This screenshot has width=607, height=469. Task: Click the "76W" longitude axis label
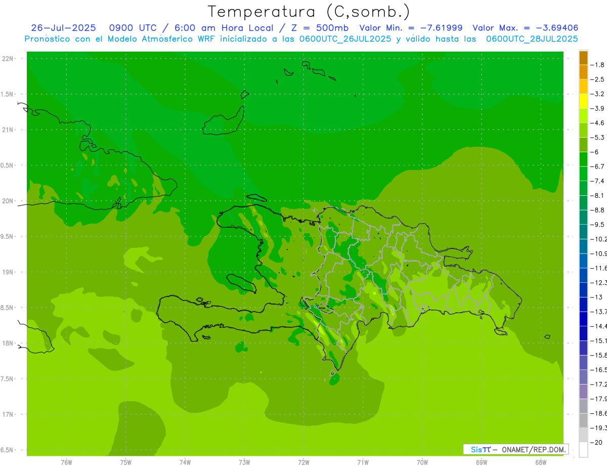(66, 462)
